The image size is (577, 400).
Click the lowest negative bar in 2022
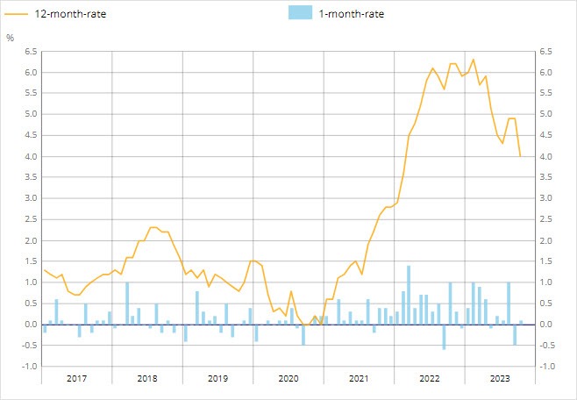pos(445,337)
